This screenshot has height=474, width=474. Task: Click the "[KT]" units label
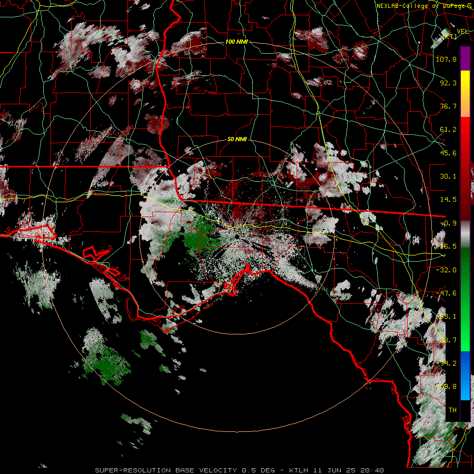(x=450, y=37)
